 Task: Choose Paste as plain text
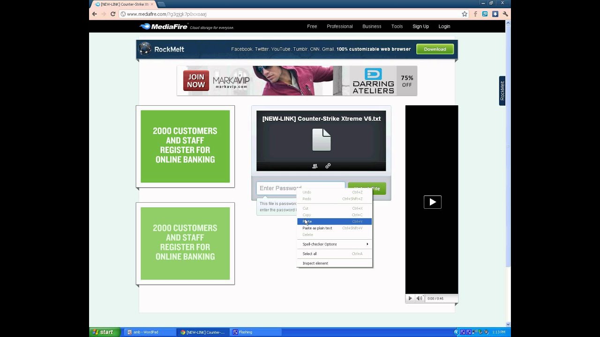point(335,228)
